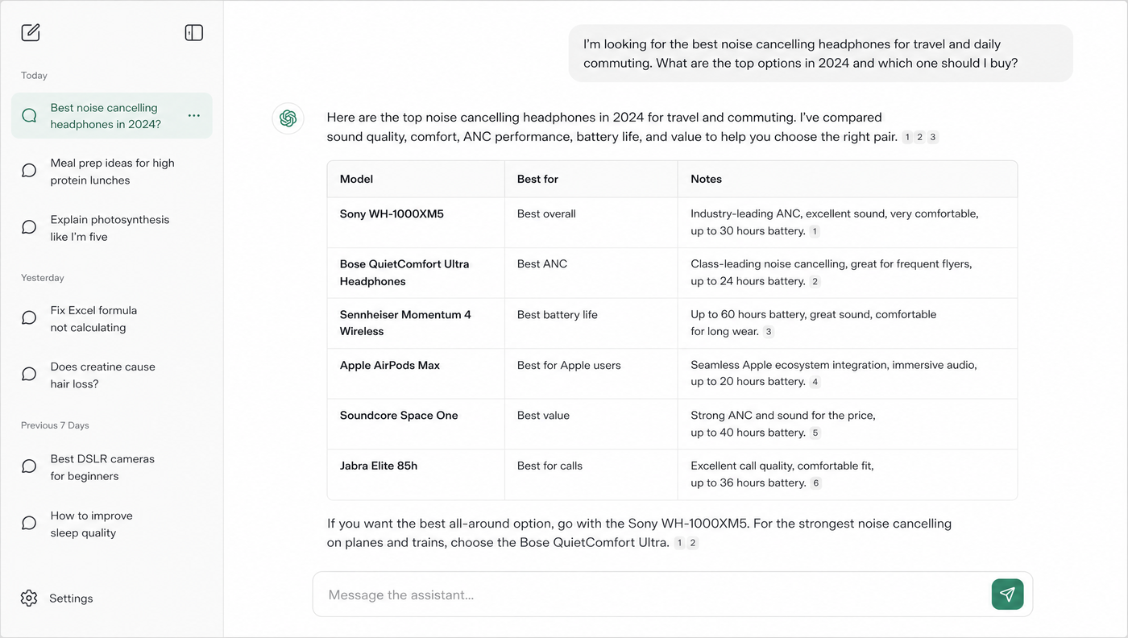Click citation 1 after the intro paragraph
The width and height of the screenshot is (1128, 638).
click(x=907, y=138)
